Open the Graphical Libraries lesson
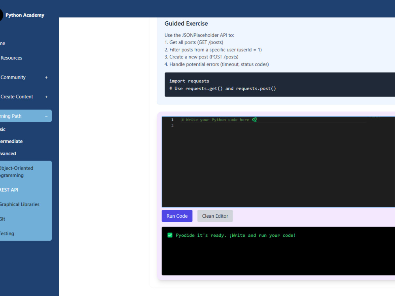The width and height of the screenshot is (395, 296). coord(19,204)
